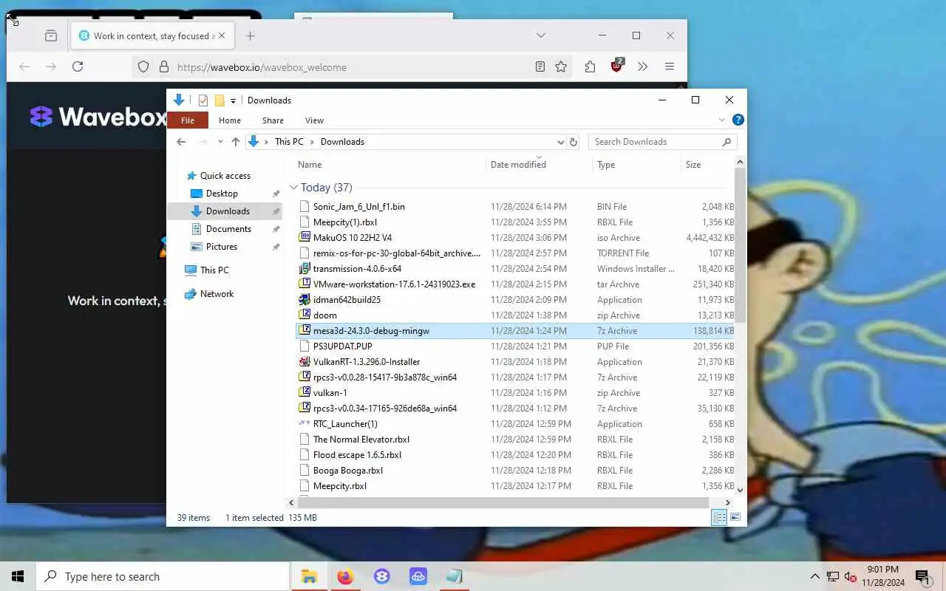Open the View ribbon tab
Screen dimensions: 946x591
pyautogui.click(x=314, y=120)
